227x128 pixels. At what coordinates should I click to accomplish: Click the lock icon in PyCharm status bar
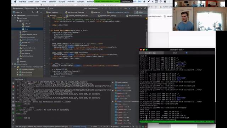click(x=133, y=127)
